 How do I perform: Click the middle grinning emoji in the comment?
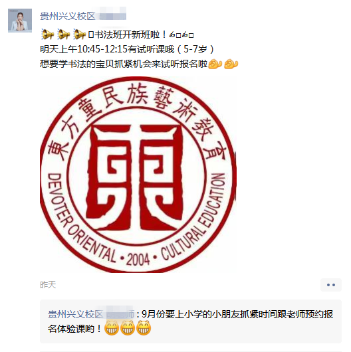(x=128, y=328)
